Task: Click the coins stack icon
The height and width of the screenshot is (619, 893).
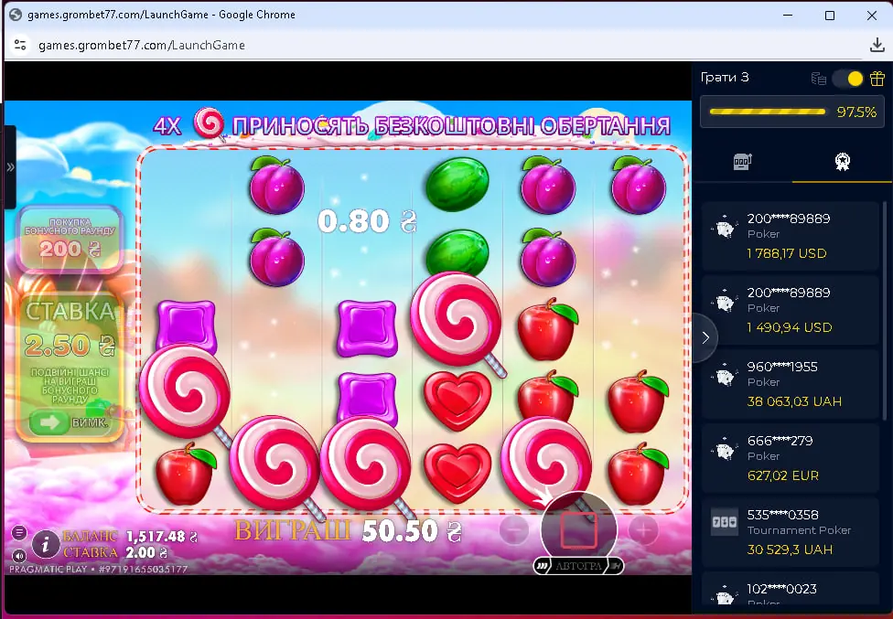Action: [x=819, y=79]
